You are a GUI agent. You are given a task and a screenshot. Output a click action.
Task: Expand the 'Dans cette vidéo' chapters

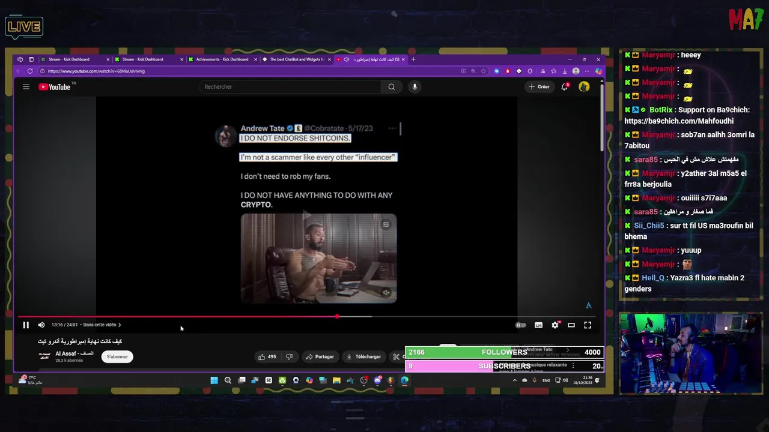point(102,325)
